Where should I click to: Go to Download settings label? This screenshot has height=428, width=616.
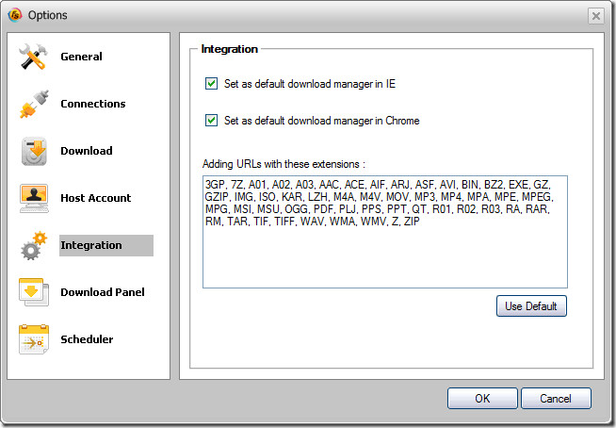[x=87, y=151]
